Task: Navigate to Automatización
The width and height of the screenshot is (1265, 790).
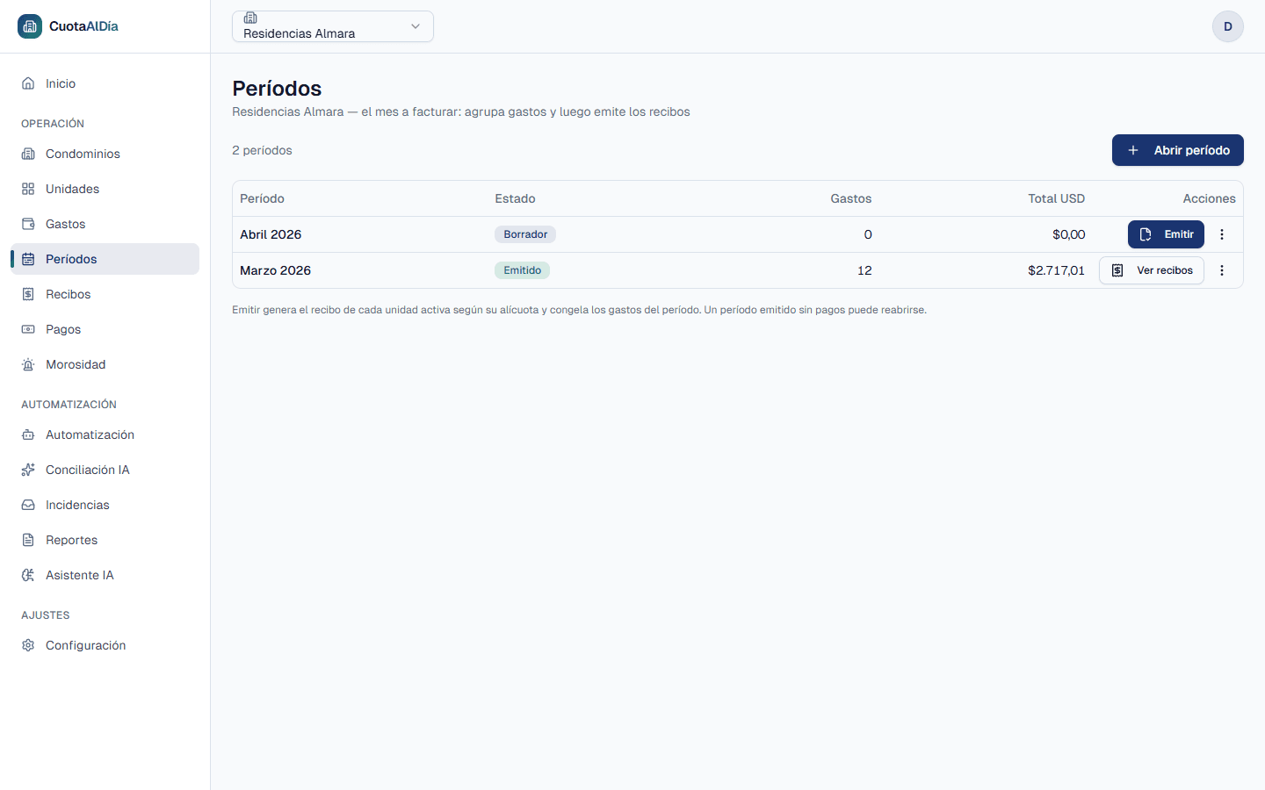Action: click(x=105, y=434)
